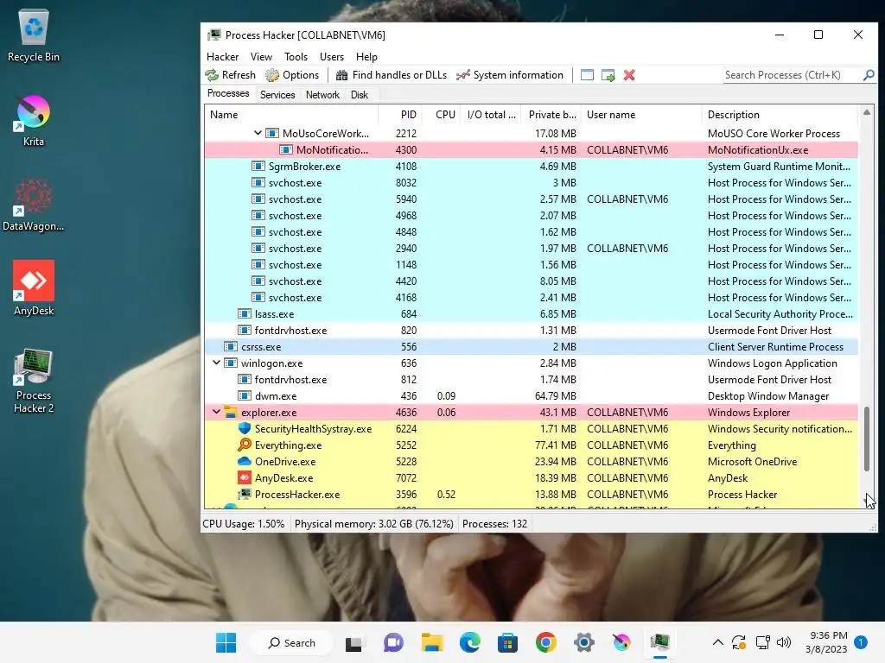The image size is (885, 663).
Task: Click the process list scroll up arrow
Action: 867,113
